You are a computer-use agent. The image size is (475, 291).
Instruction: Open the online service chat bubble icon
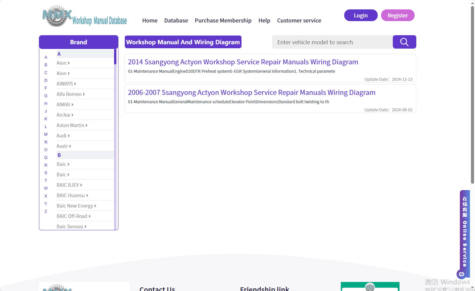tap(461, 274)
